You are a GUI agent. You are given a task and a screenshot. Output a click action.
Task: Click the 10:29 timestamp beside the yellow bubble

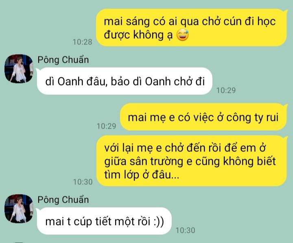pyautogui.click(x=106, y=126)
